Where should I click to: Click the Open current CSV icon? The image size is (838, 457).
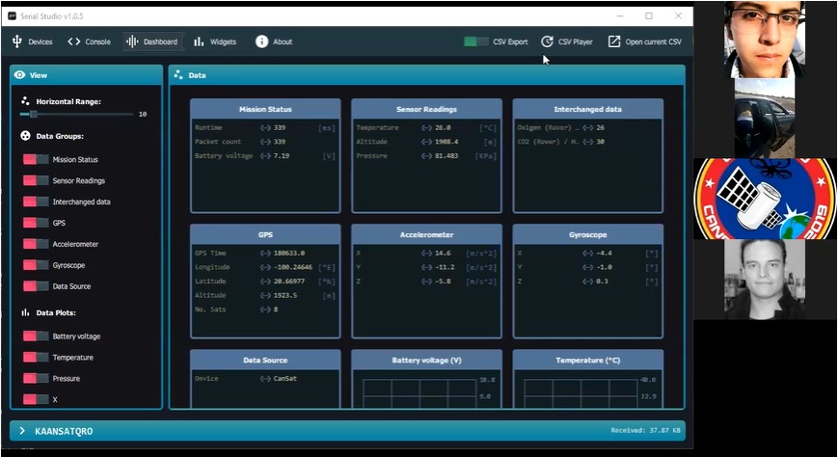click(614, 41)
